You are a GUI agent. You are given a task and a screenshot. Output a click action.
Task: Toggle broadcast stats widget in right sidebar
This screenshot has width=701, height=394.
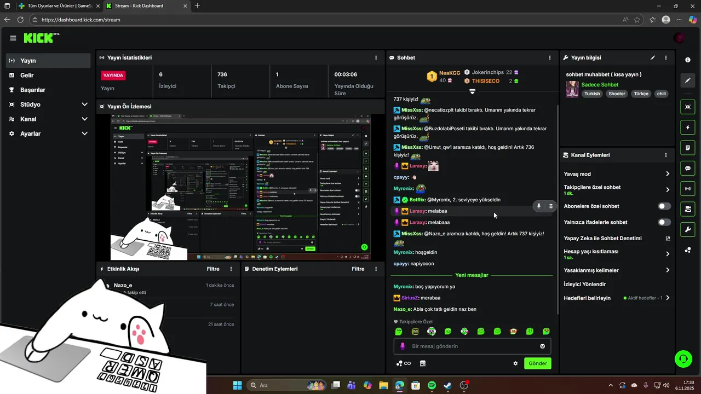688,189
